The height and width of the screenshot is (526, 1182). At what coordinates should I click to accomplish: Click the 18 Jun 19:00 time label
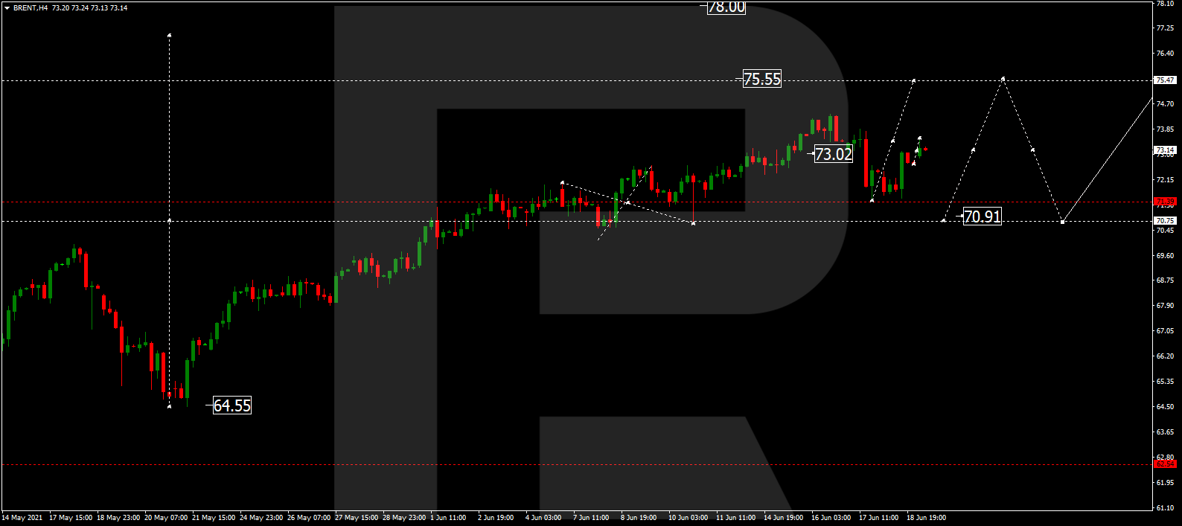pos(926,518)
